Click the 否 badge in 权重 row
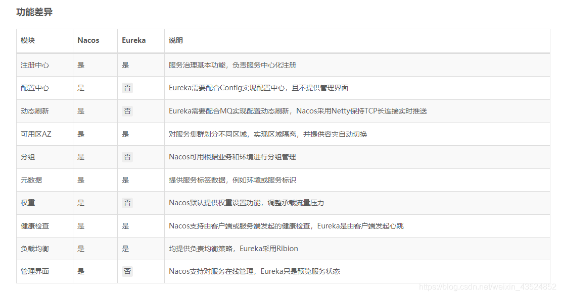Screen dimensions: 561x296 tap(127, 203)
